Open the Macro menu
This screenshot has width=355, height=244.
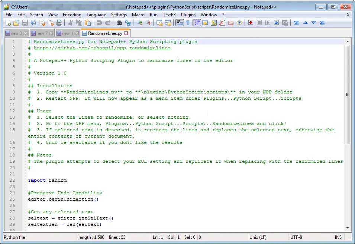(x=138, y=15)
